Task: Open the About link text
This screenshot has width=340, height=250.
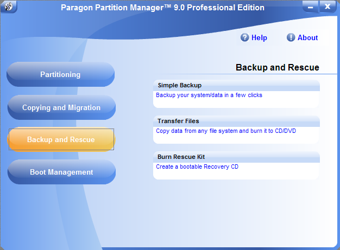Action: 307,38
